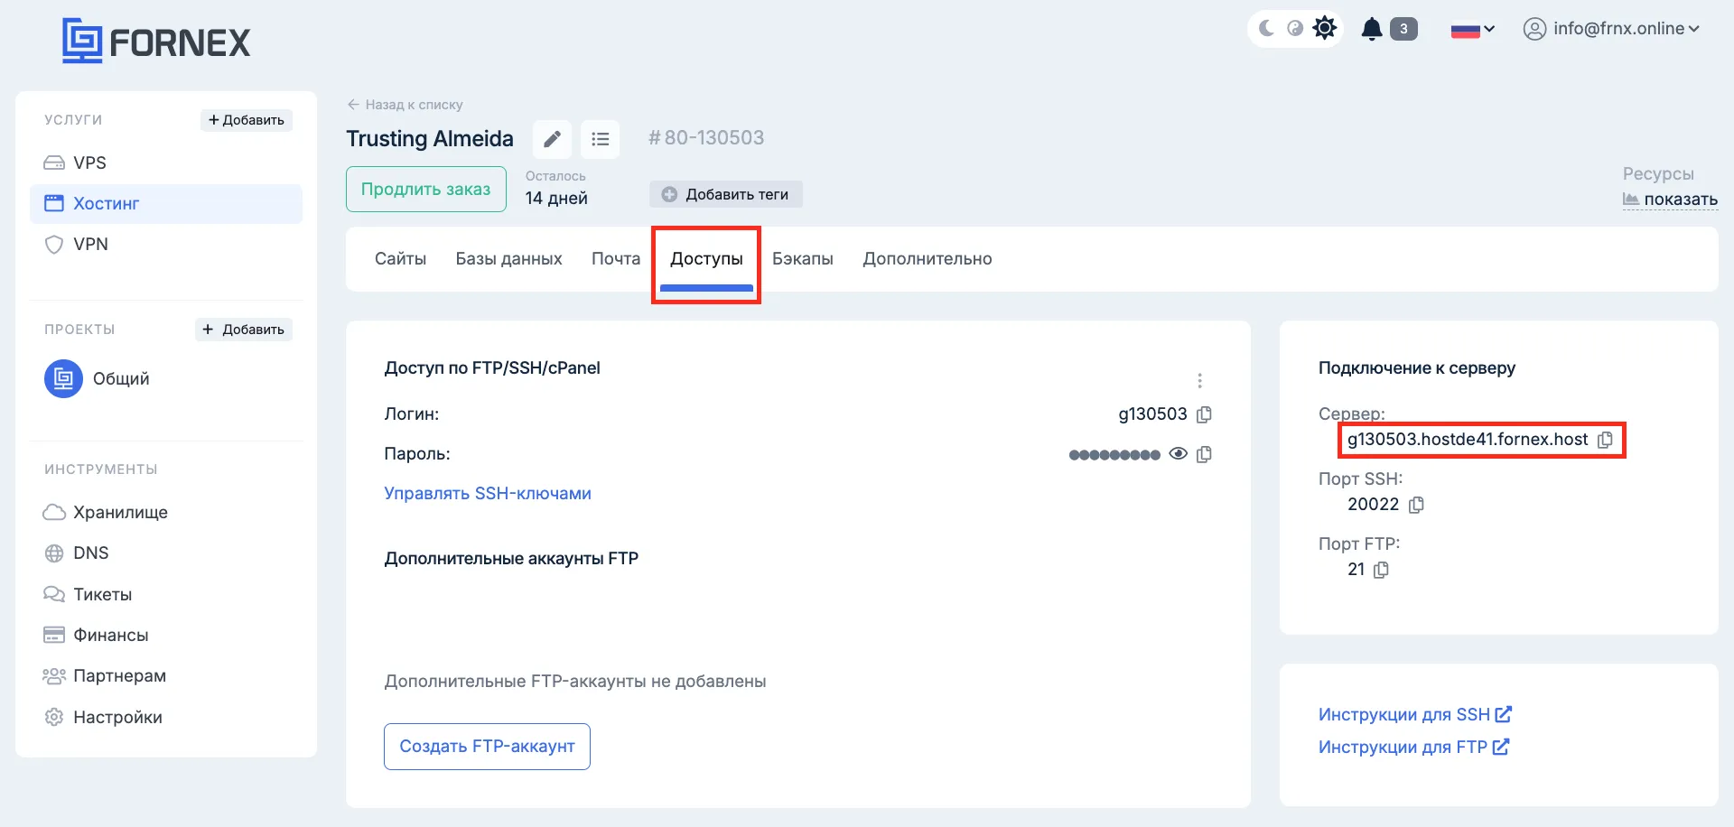The height and width of the screenshot is (827, 1734).
Task: Copy the login g130503 to clipboard
Action: 1204,414
